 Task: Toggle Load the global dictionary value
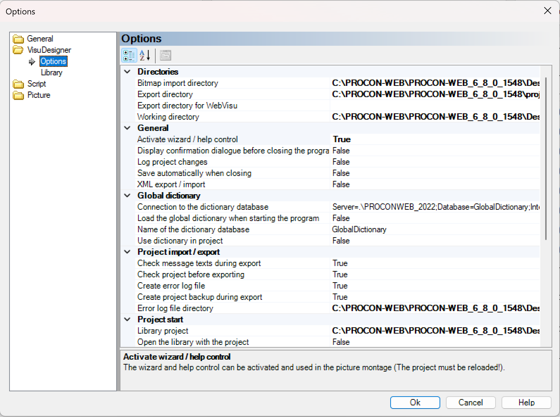point(435,218)
